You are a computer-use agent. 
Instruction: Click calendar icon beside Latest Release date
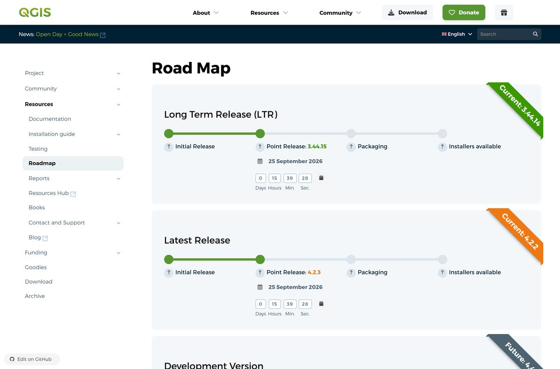(x=260, y=287)
